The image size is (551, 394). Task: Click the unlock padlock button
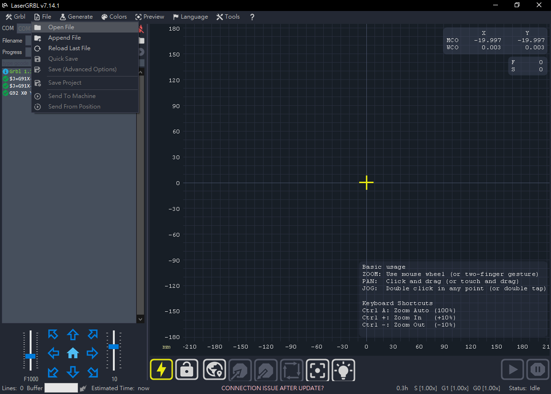[x=187, y=370]
